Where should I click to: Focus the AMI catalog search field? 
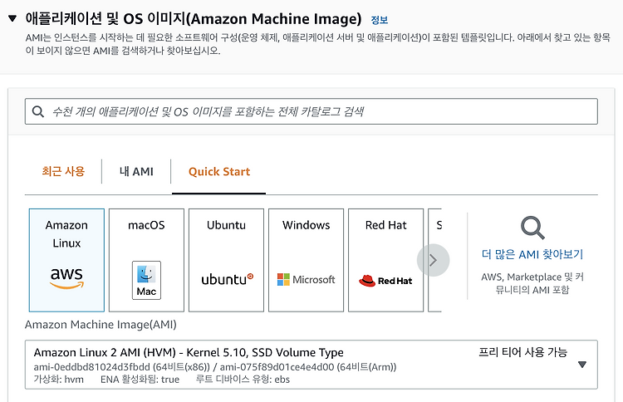pyautogui.click(x=311, y=111)
